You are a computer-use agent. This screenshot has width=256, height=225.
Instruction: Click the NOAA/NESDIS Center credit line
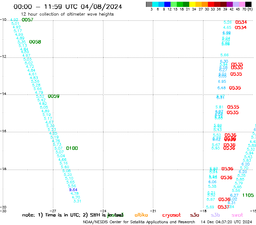[139, 222]
